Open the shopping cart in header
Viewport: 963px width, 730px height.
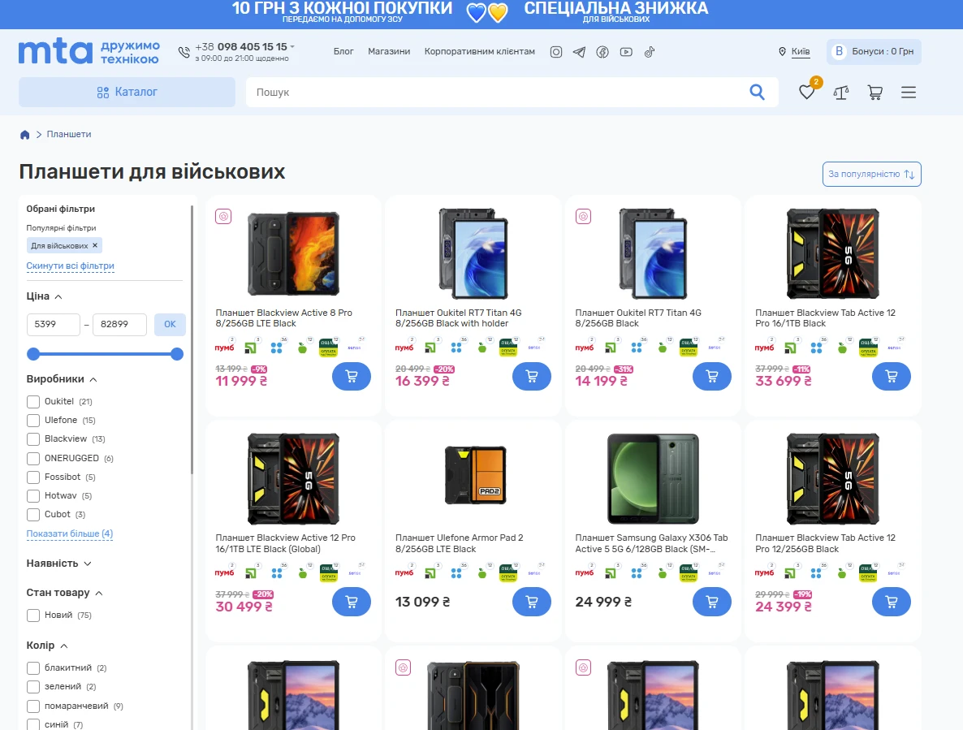[875, 93]
